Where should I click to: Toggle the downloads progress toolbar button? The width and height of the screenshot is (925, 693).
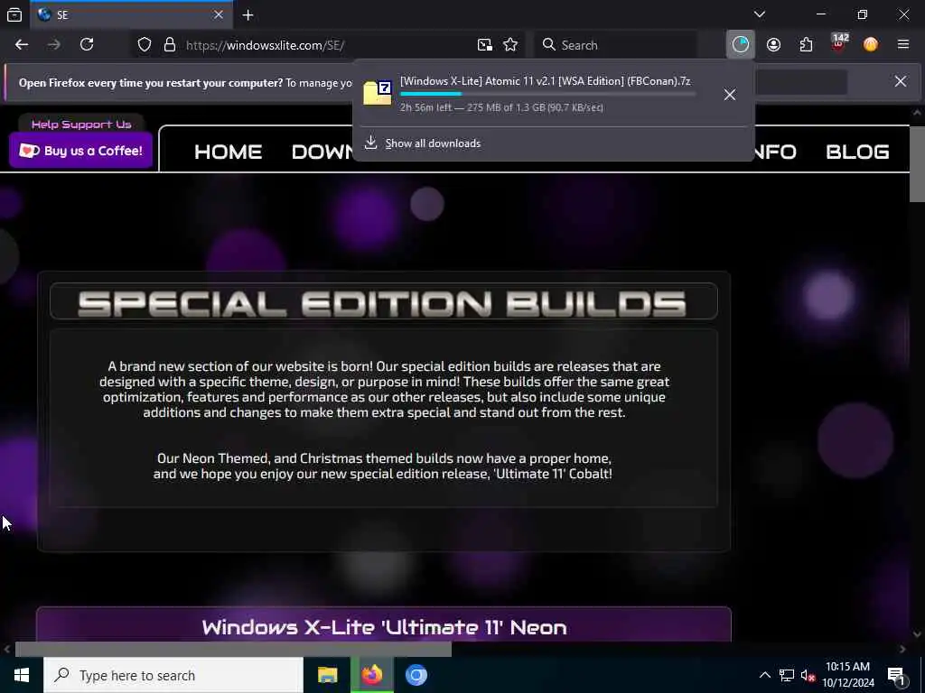[741, 45]
